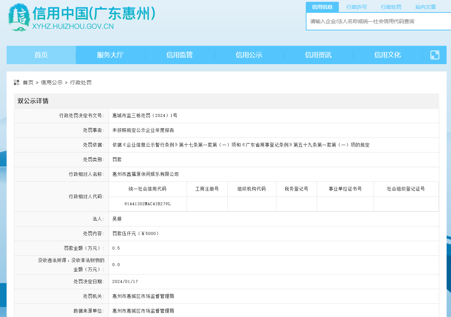
Task: Click the fine amount value 0.5
Action: click(116, 248)
